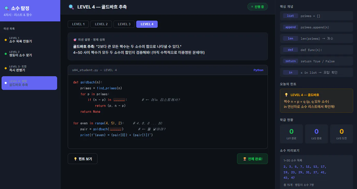Click the hint title 'LEVEL 4 — 골드바흐'
This screenshot has width=357, height=189.
coord(305,95)
